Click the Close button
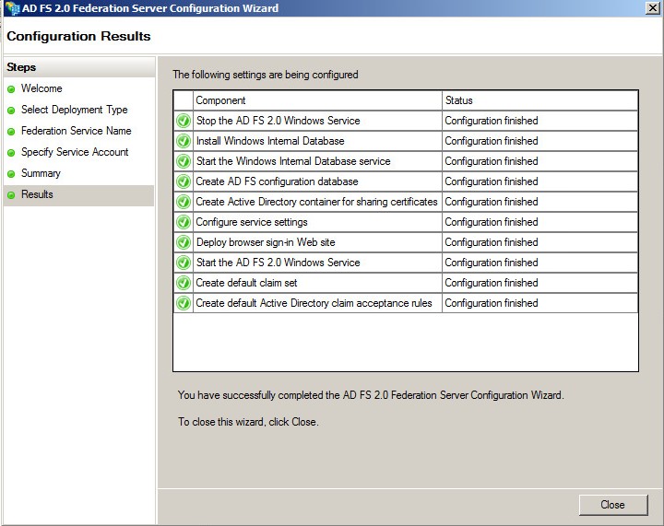This screenshot has height=526, width=664. [613, 505]
